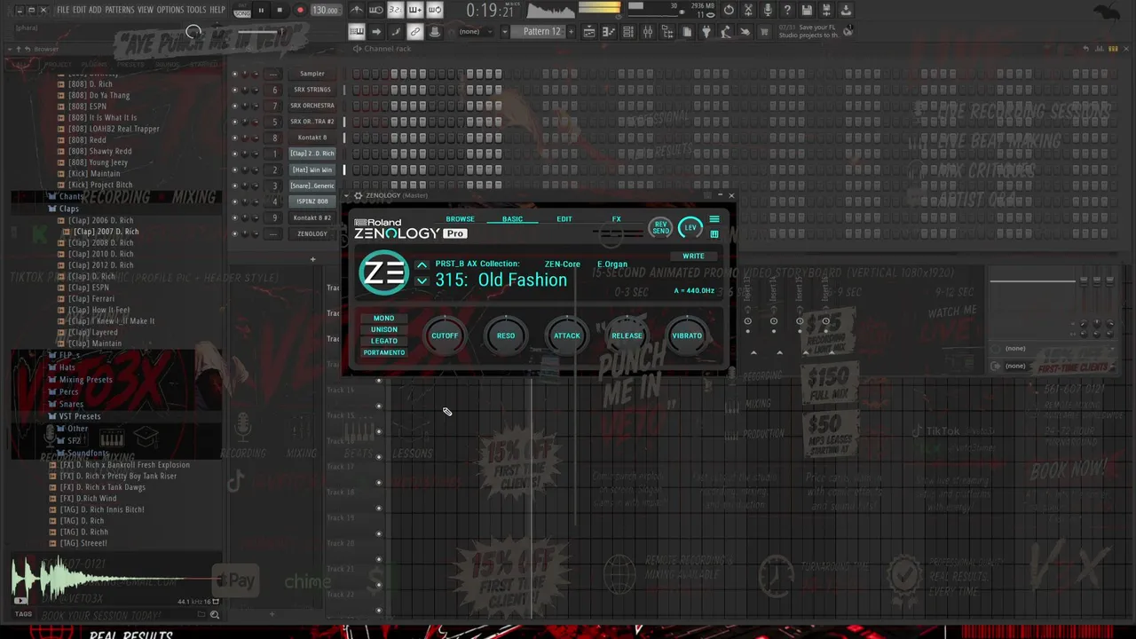Open the plugin picker plug icon
1136x639 pixels.
tap(707, 32)
